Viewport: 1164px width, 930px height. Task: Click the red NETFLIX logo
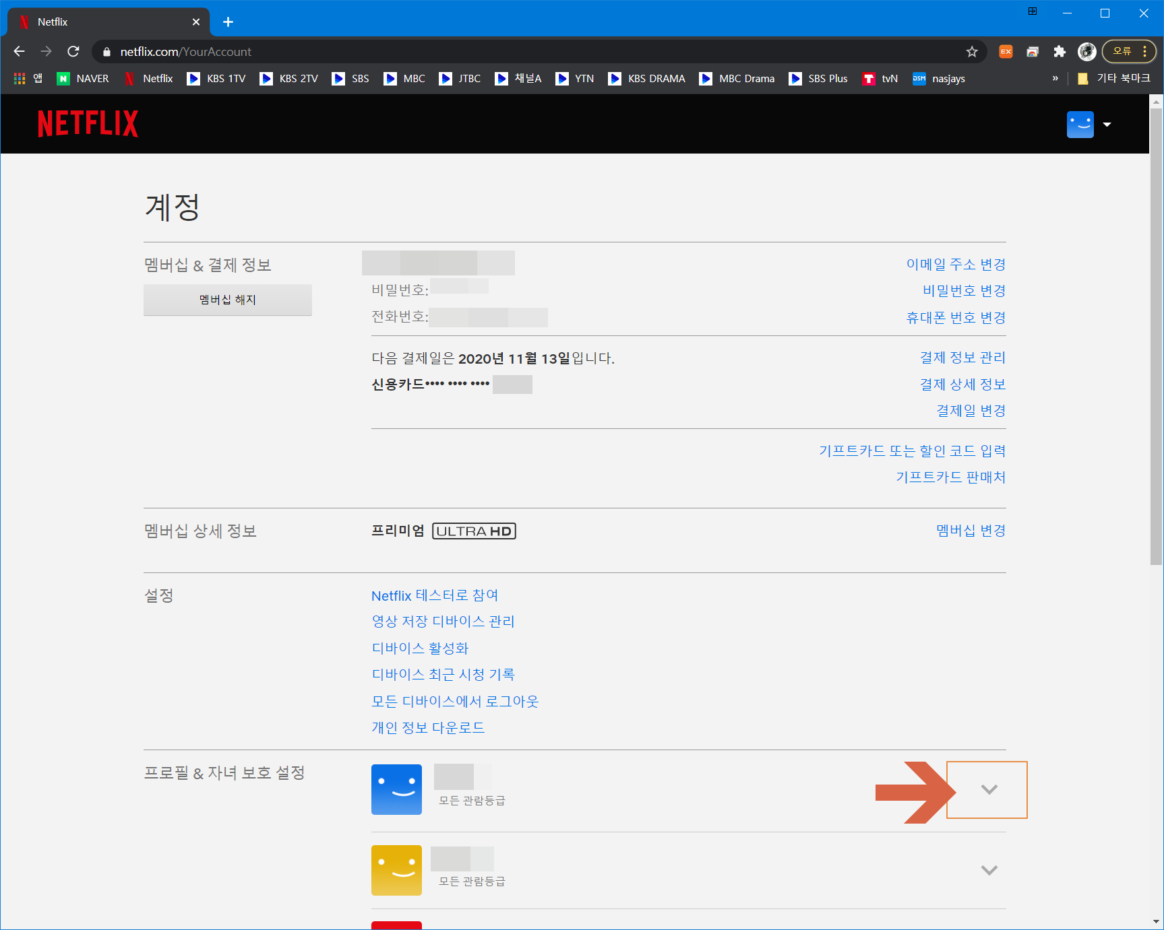pyautogui.click(x=88, y=124)
